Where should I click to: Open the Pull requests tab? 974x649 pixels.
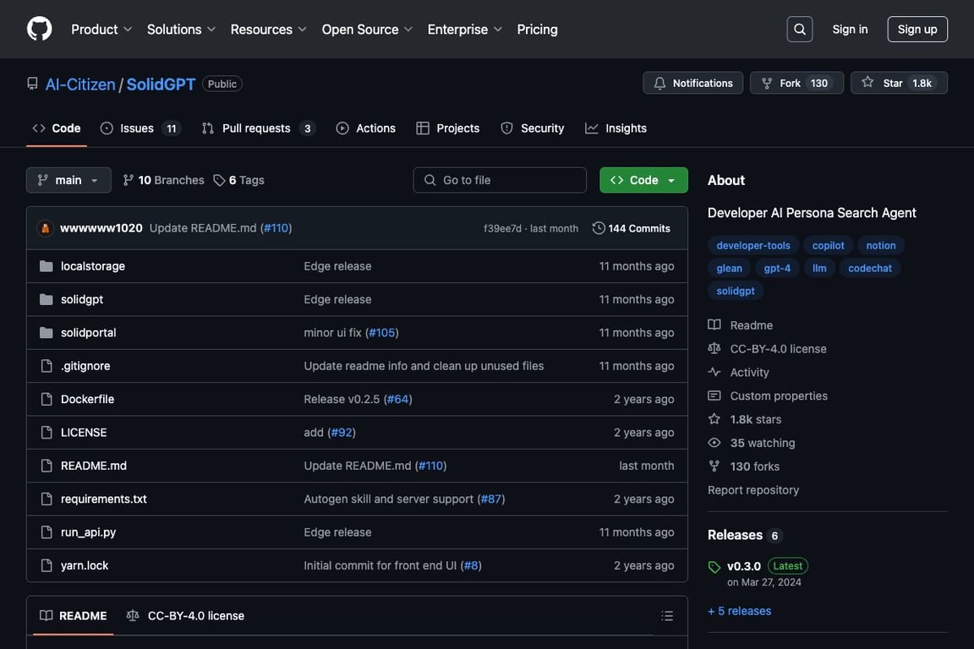(257, 128)
